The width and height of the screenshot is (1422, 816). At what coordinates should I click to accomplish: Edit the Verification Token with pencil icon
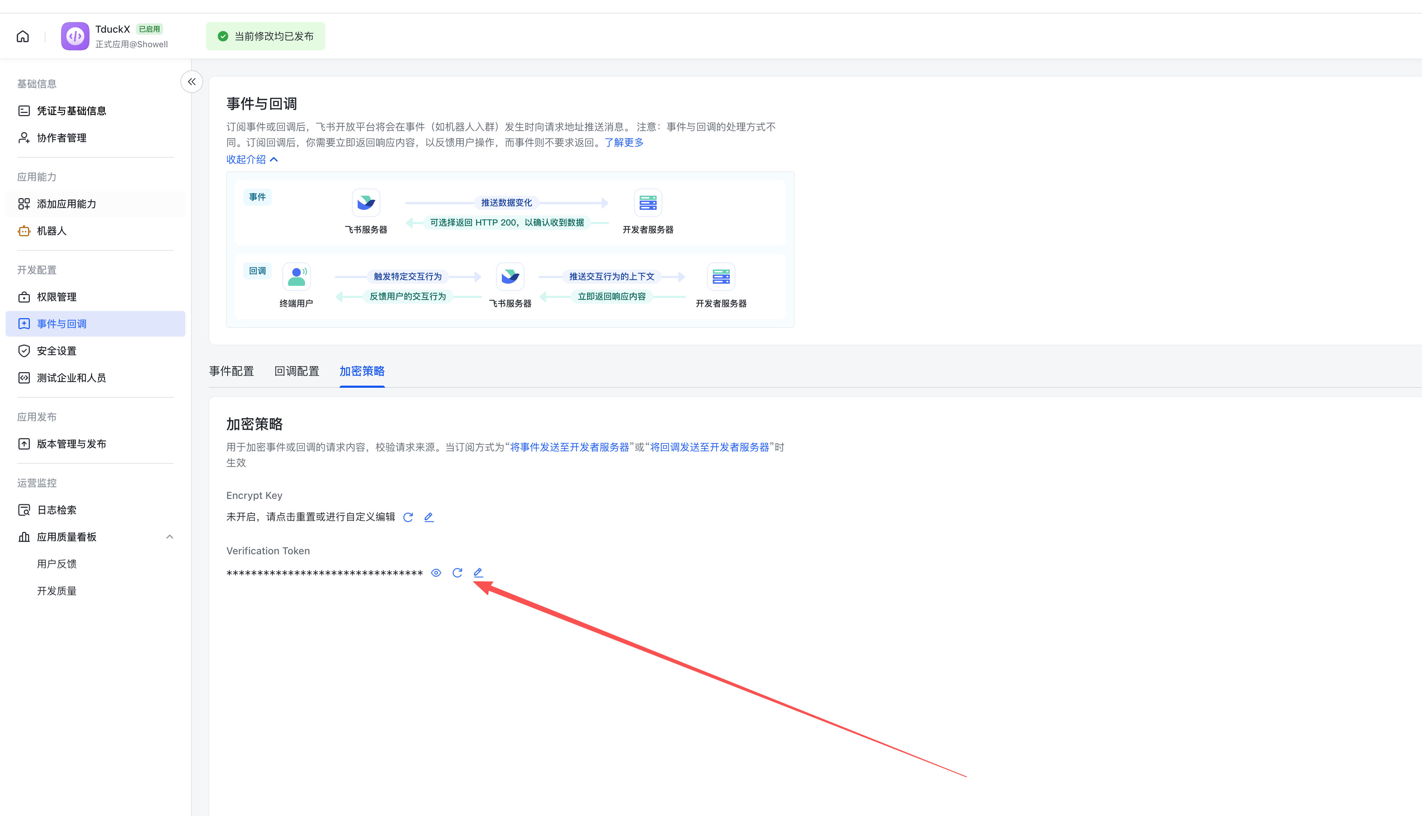(478, 573)
